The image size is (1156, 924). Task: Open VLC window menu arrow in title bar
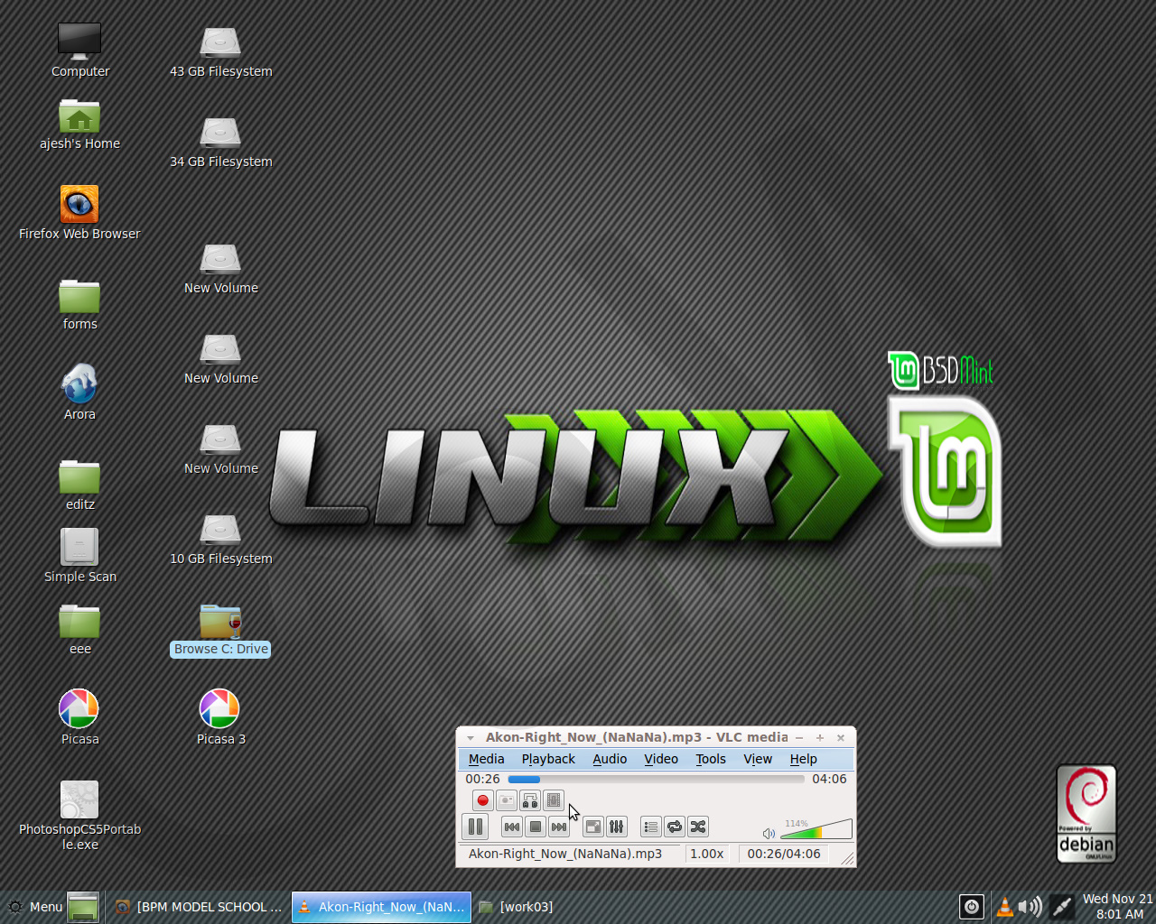[x=470, y=738]
